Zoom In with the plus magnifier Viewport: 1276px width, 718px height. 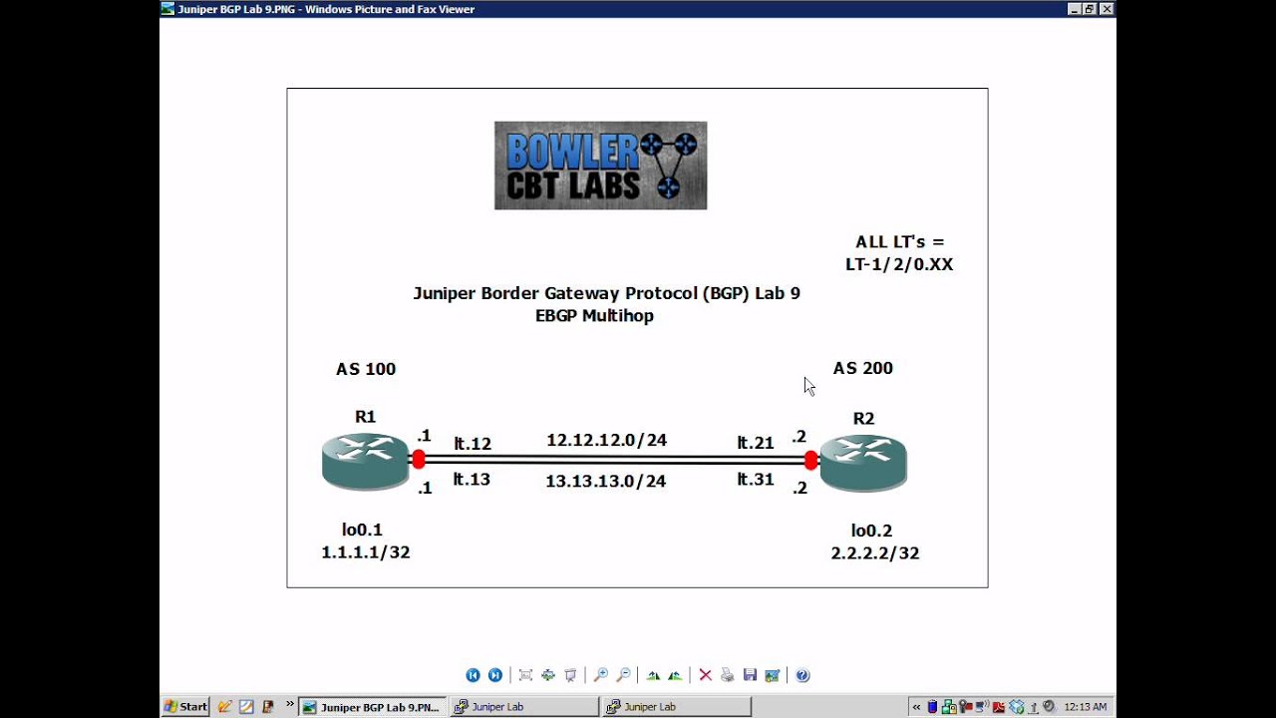600,675
